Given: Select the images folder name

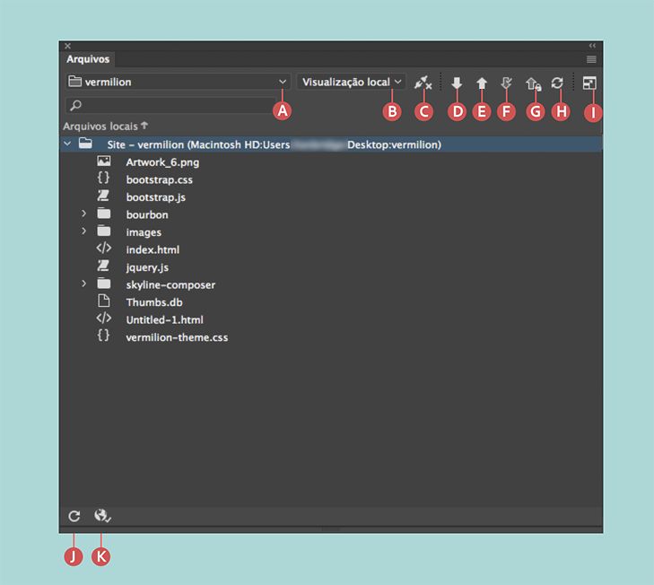Looking at the screenshot, I should pyautogui.click(x=144, y=232).
